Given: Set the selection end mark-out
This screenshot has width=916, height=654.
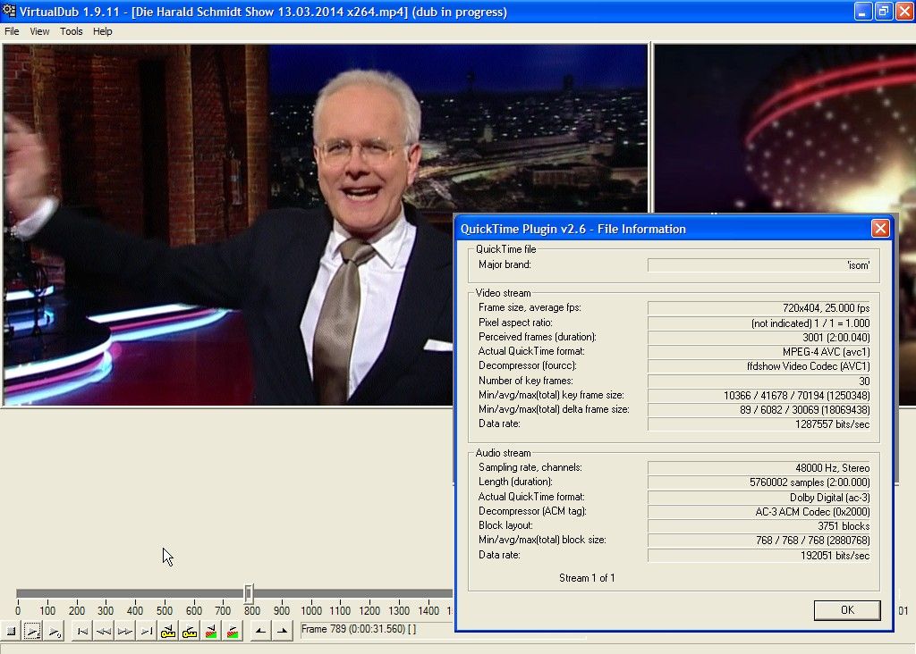Looking at the screenshot, I should tap(282, 631).
